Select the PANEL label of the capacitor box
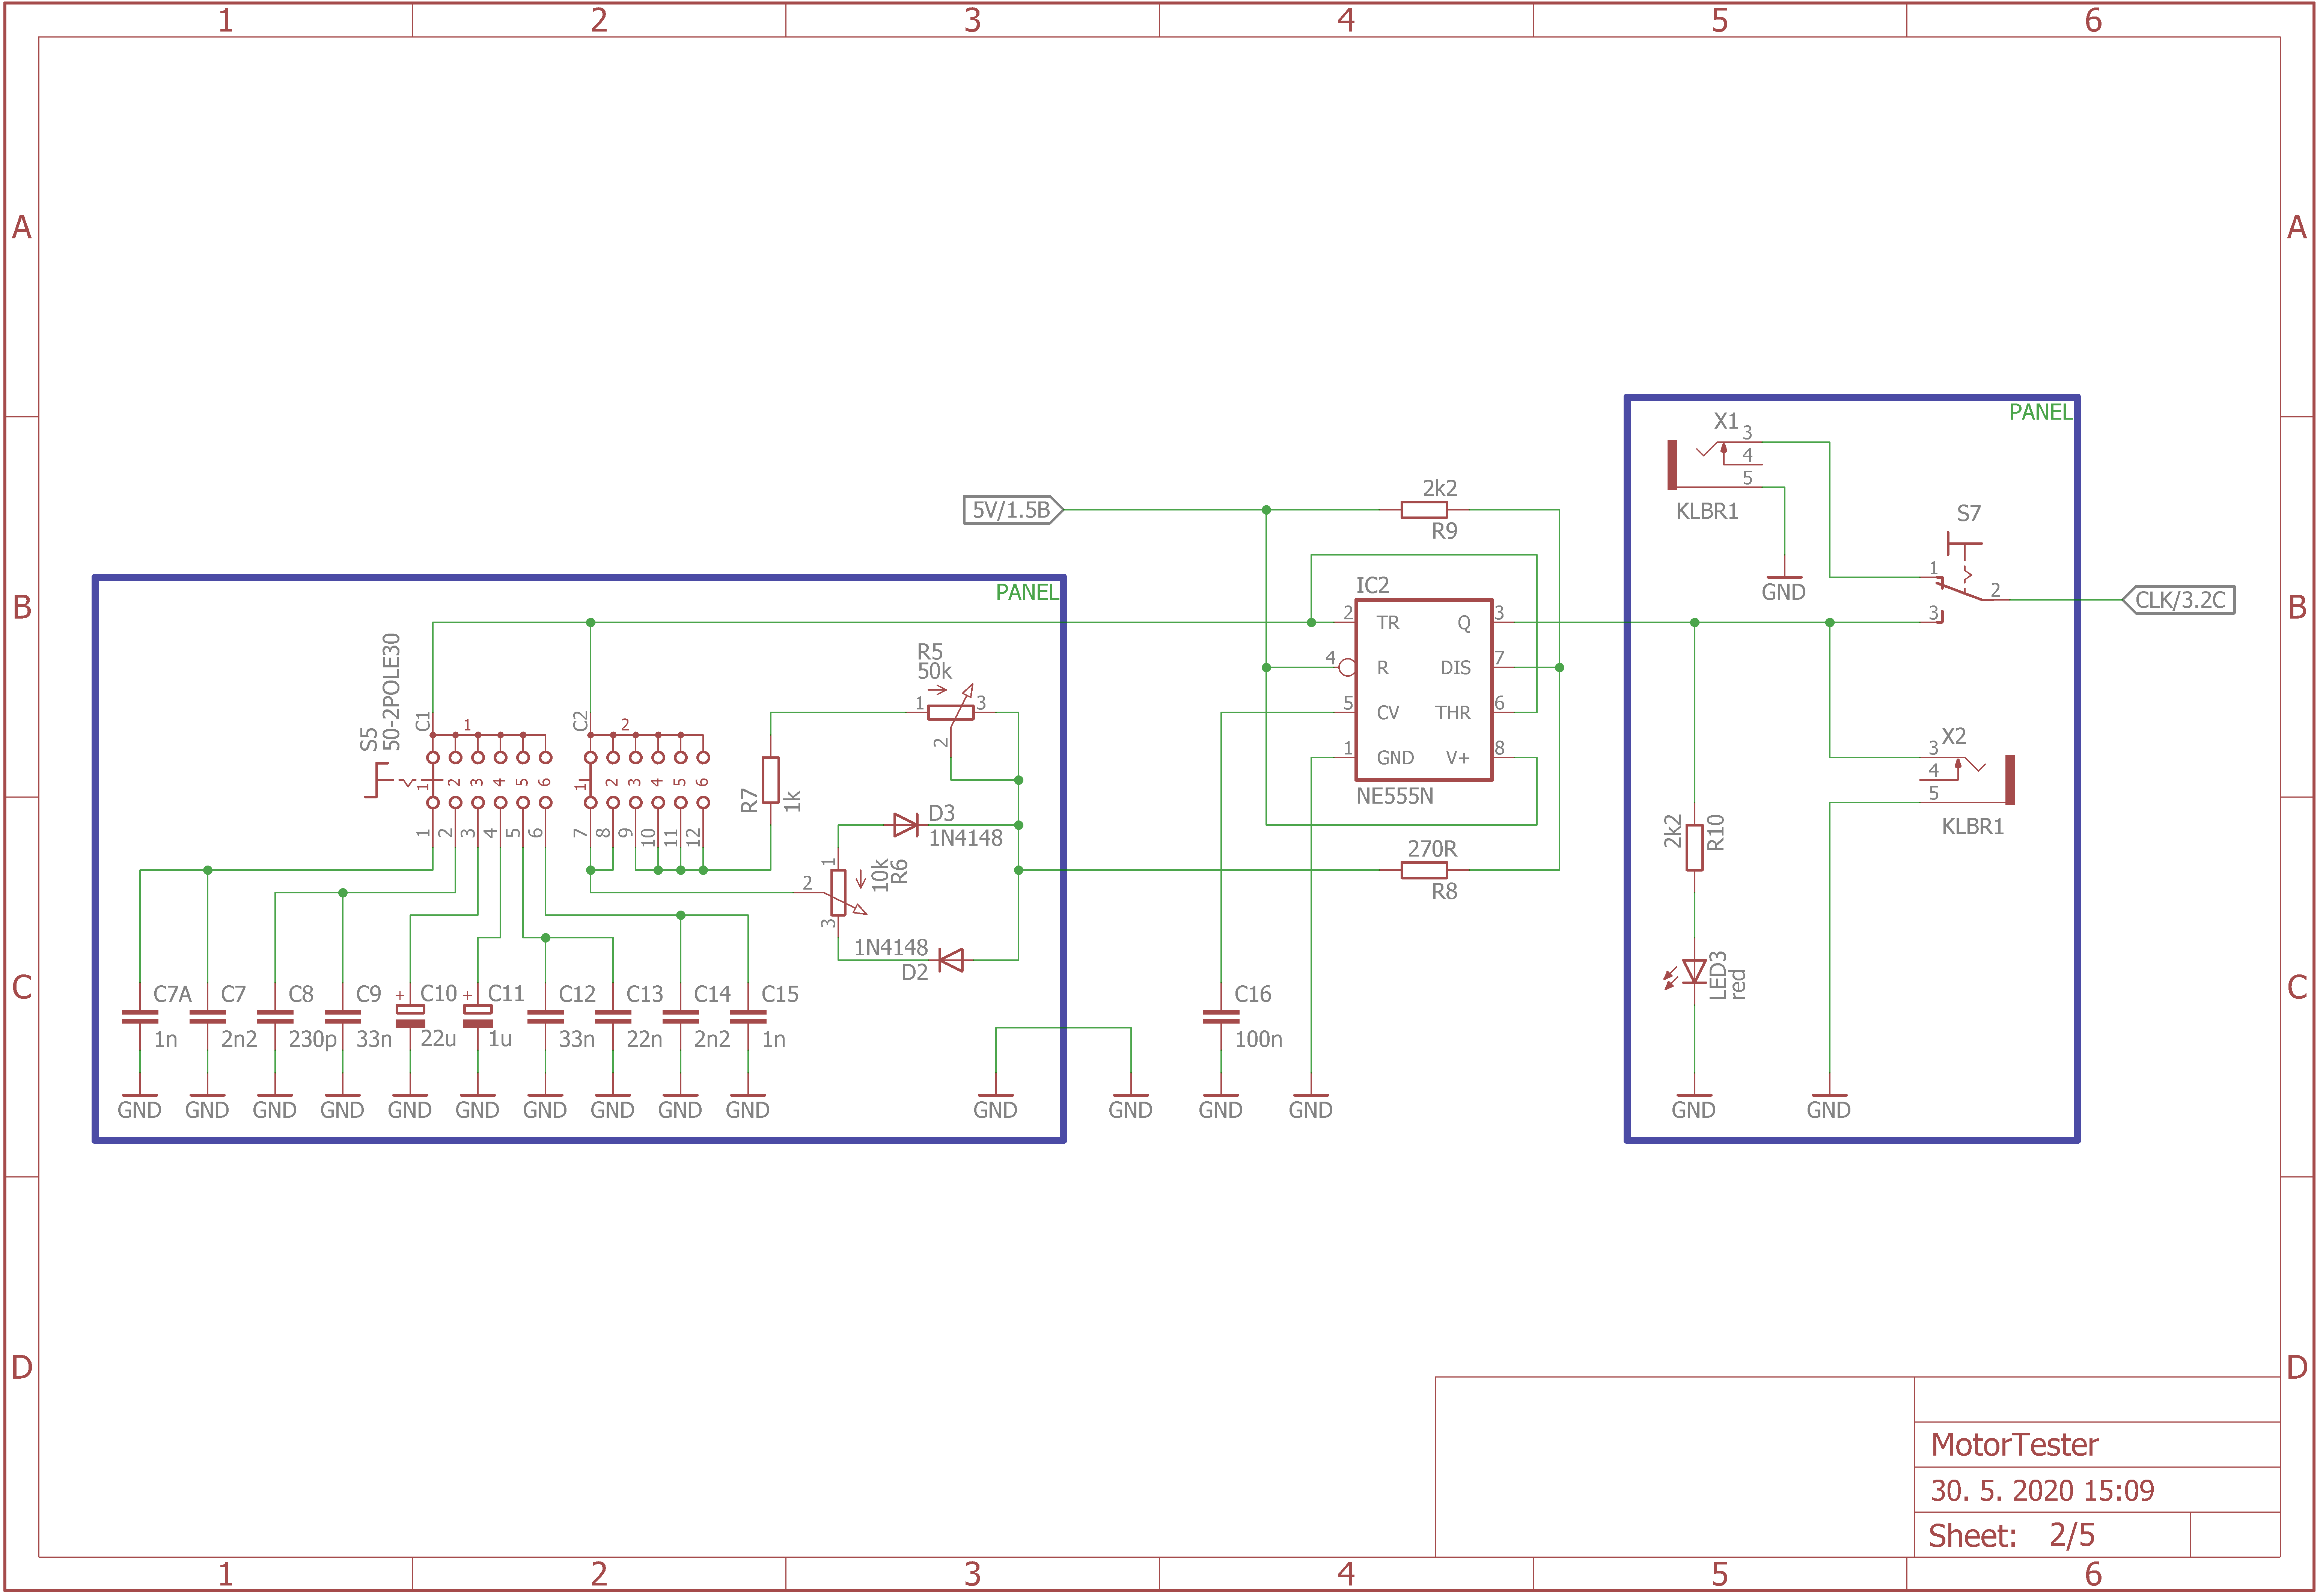The height and width of the screenshot is (1596, 2317). click(1027, 592)
